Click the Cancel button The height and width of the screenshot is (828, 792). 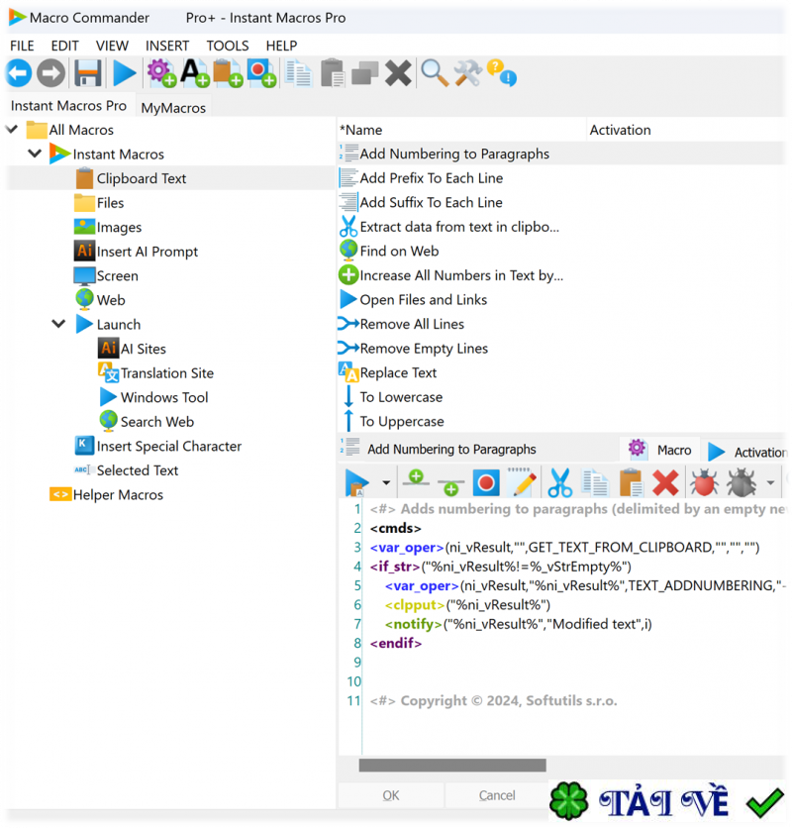point(497,795)
